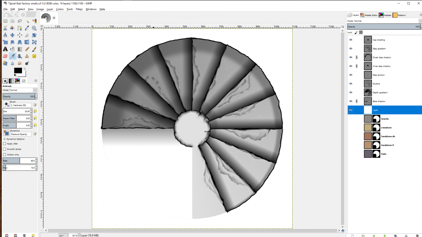
Task: Select the Blend gradient tool
Action: point(20,49)
